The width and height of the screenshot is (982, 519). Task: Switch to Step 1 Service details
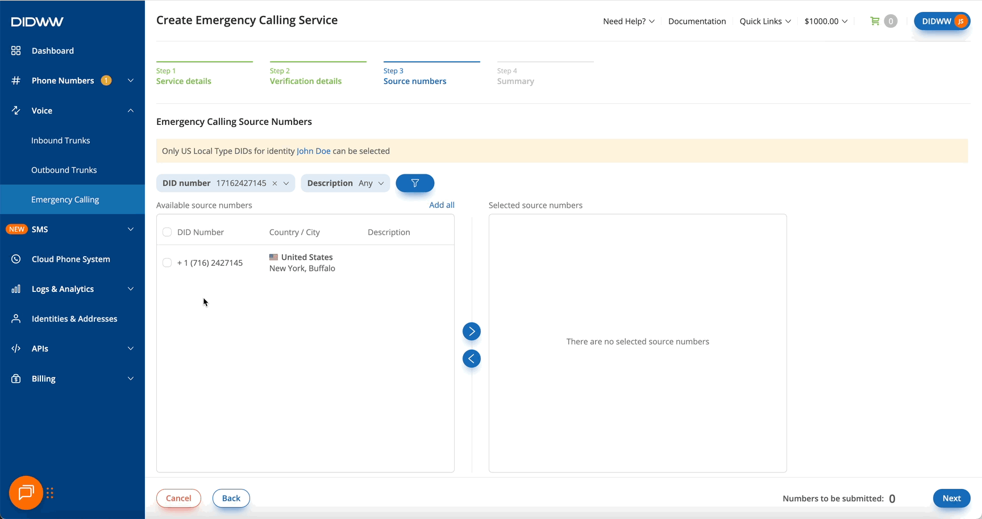click(x=184, y=81)
